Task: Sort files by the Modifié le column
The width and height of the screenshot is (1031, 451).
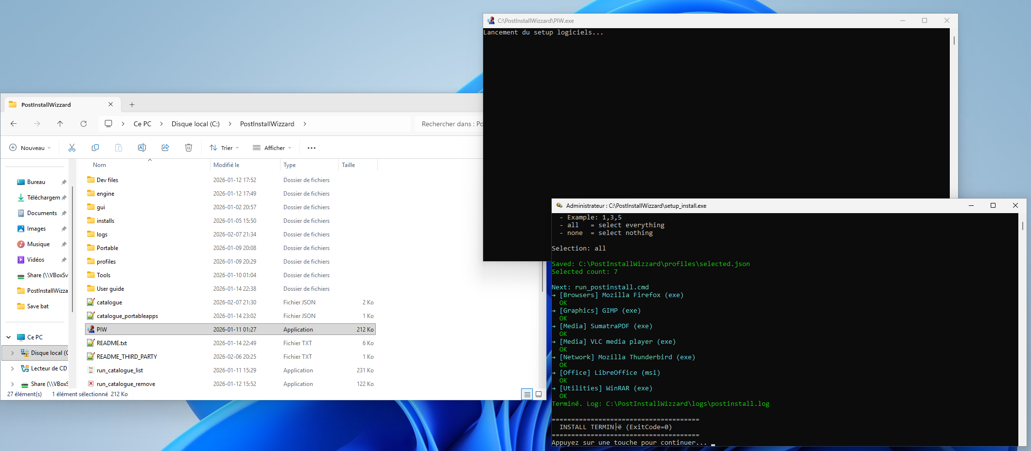Action: (227, 165)
